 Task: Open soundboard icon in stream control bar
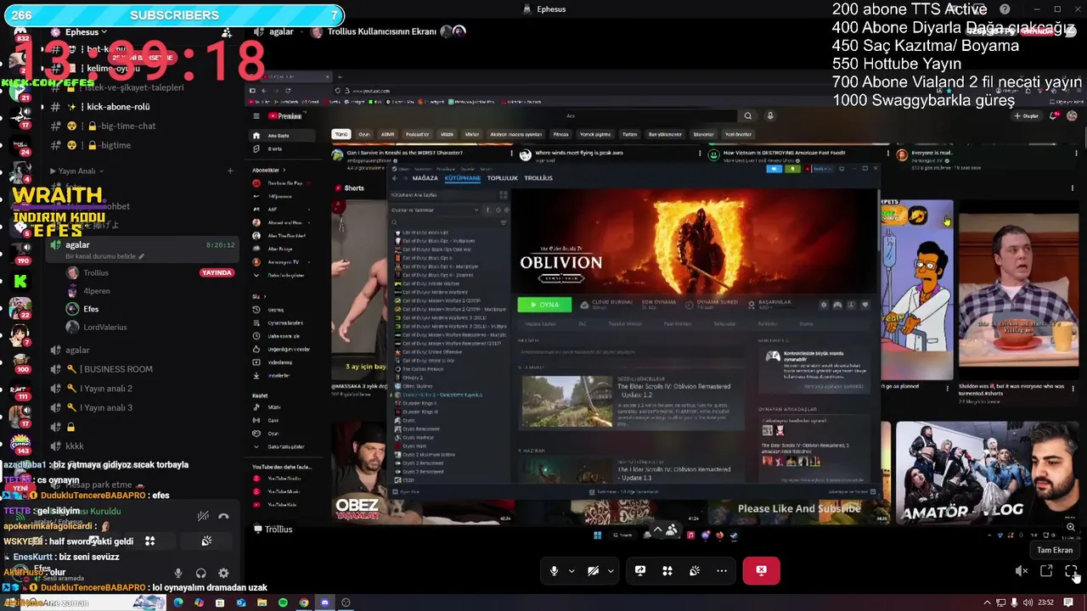[x=695, y=571]
